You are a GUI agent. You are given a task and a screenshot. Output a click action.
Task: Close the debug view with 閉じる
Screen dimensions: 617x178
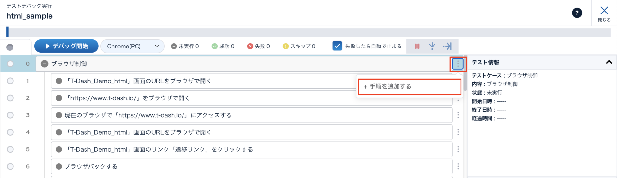(x=604, y=14)
